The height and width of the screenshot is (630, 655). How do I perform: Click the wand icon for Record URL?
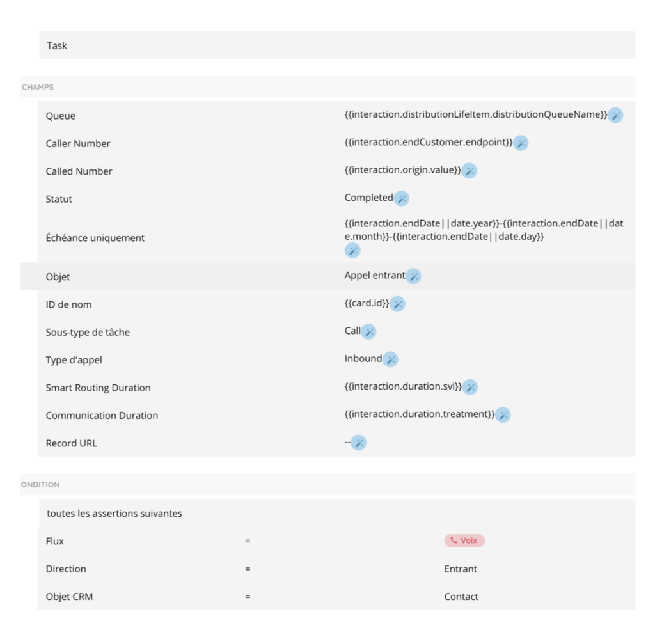pyautogui.click(x=359, y=443)
